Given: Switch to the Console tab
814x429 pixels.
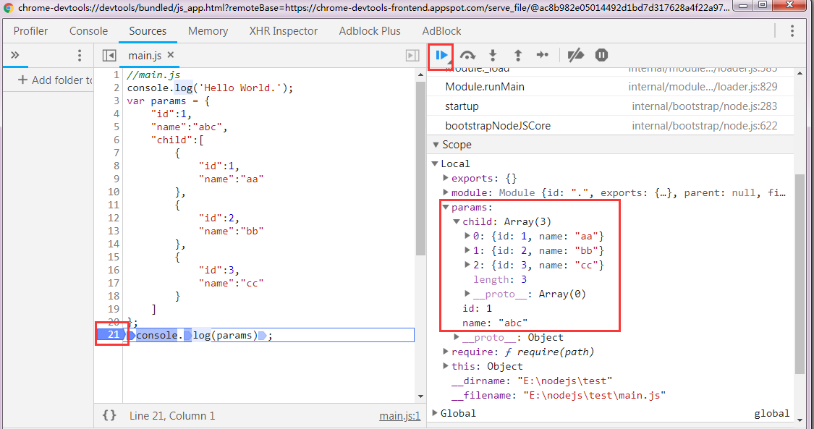Looking at the screenshot, I should point(88,30).
